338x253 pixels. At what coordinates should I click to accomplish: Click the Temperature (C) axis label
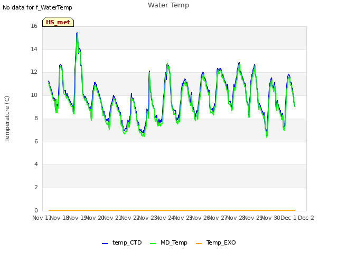point(7,119)
